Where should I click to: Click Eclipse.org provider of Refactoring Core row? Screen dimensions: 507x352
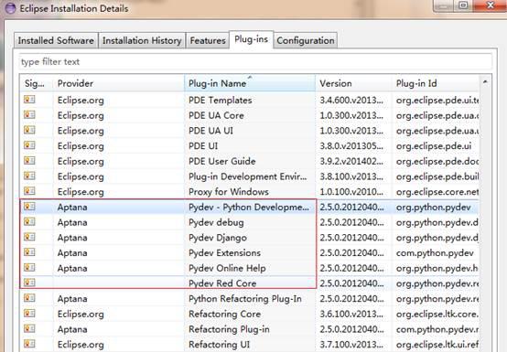tap(81, 314)
